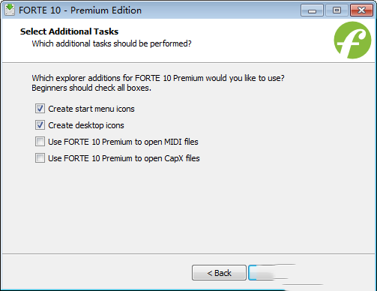Uncheck the Create start menu icons checkbox
The image size is (377, 291).
40,109
